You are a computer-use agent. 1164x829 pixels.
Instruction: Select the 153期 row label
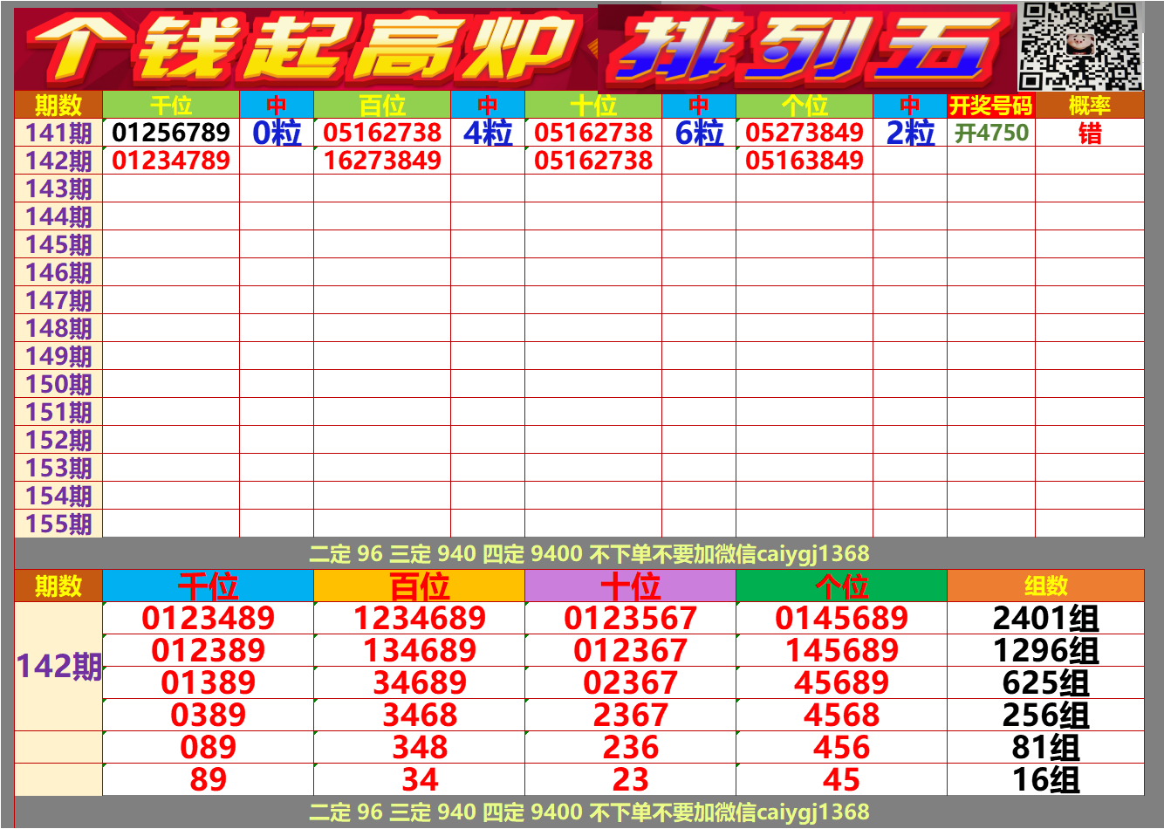point(58,468)
